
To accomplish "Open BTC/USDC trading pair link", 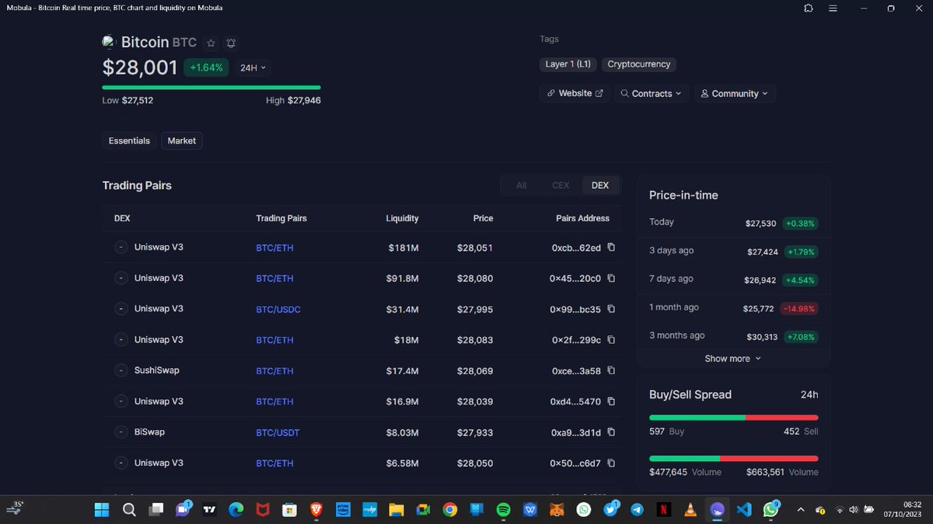I will [x=278, y=309].
